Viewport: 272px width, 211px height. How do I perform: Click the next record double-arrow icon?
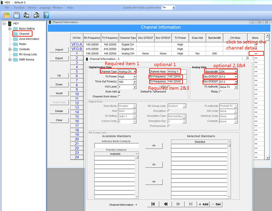pos(178,204)
